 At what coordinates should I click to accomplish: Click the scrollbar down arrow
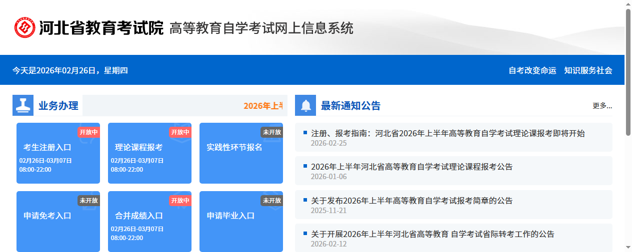[x=628, y=247]
